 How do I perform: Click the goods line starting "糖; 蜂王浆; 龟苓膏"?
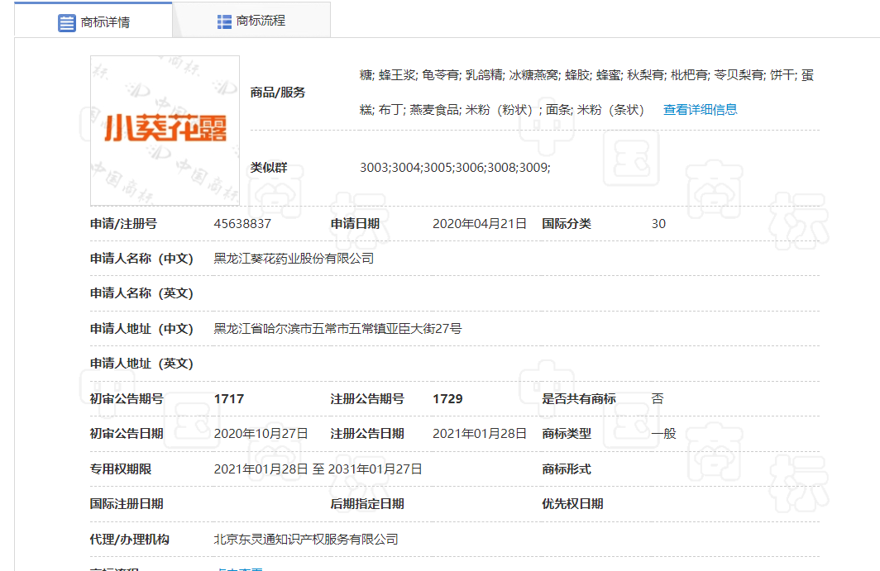tap(586, 75)
